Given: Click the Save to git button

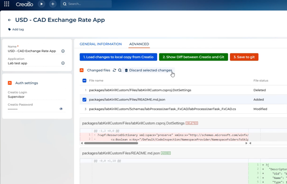Looking at the screenshot, I should (244, 57).
